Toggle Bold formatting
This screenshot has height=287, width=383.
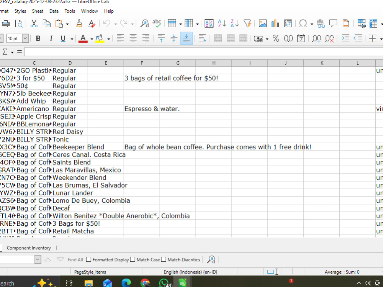[38, 38]
